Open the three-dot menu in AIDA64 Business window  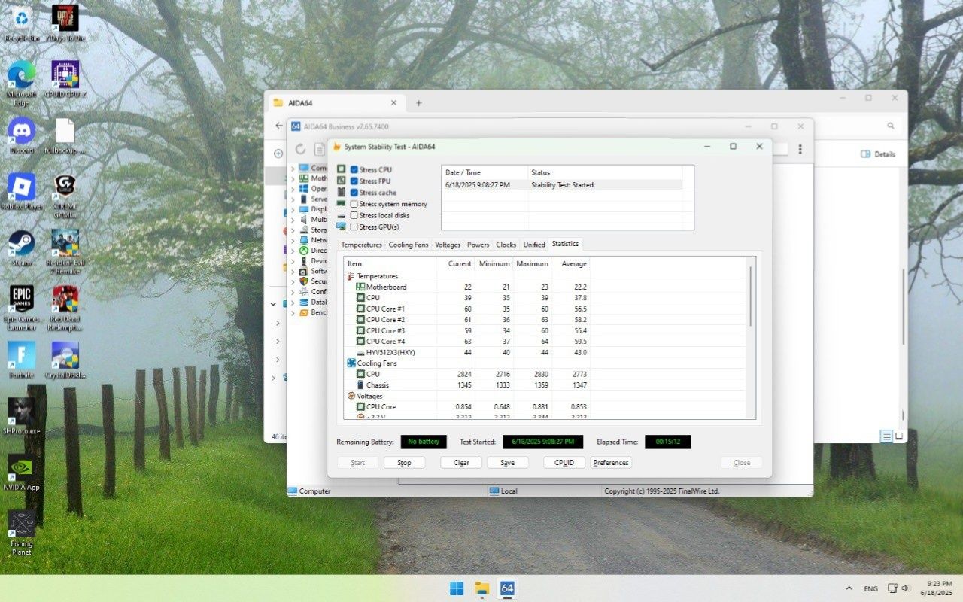point(800,149)
